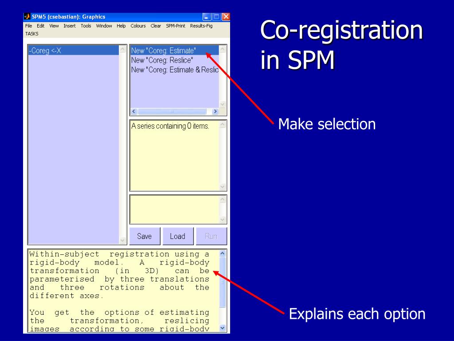
Task: Open the File menu
Action: click(x=29, y=26)
